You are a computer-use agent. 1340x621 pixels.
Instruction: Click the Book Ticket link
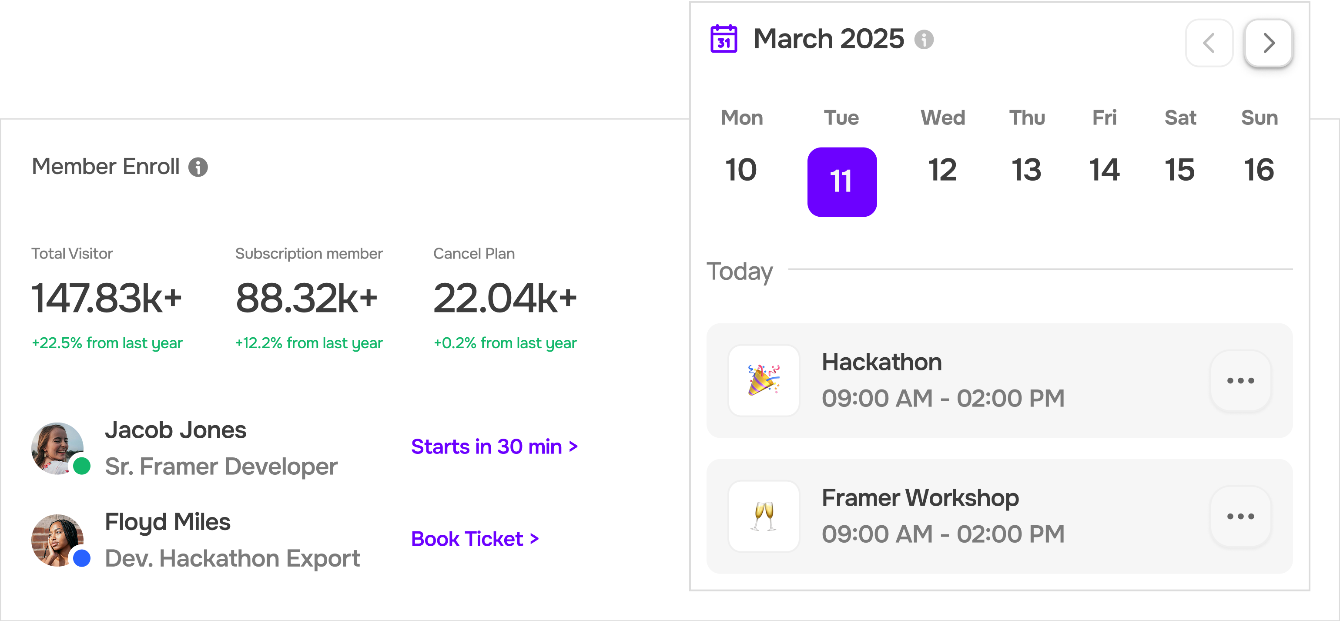474,539
